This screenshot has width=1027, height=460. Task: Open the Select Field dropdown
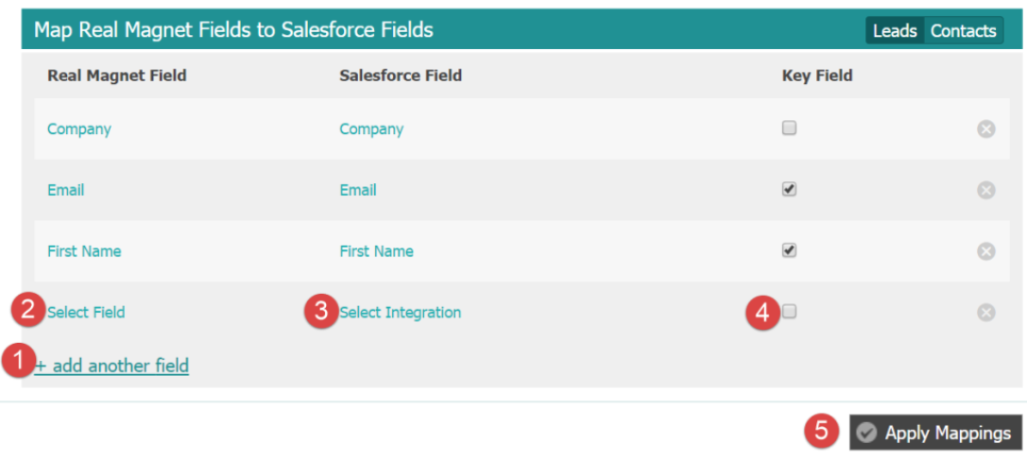tap(86, 313)
